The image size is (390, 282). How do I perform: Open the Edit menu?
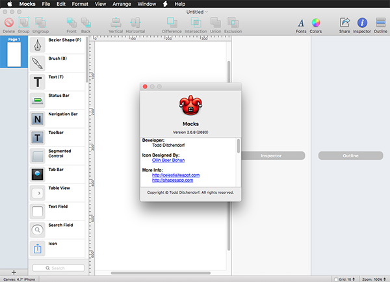[61, 4]
